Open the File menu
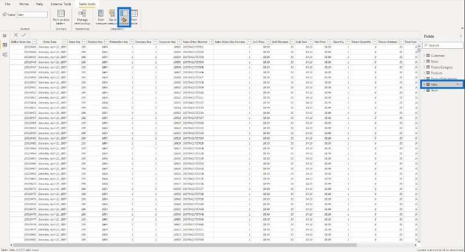This screenshot has width=465, height=252. [x=8, y=4]
